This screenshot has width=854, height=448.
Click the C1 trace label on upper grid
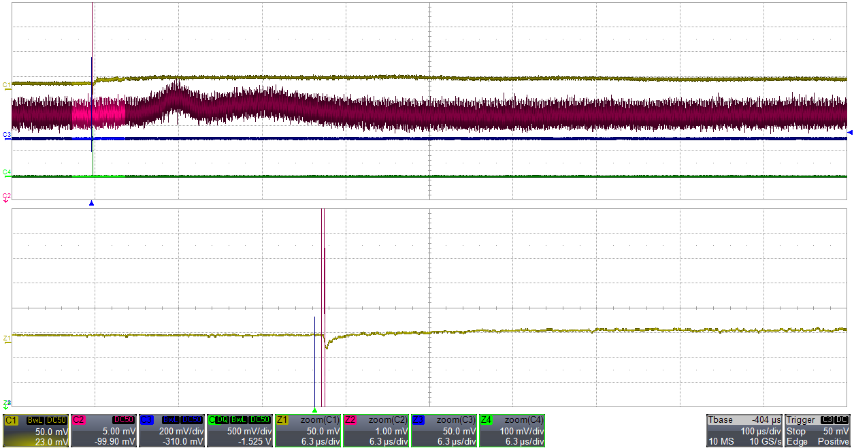tap(7, 85)
